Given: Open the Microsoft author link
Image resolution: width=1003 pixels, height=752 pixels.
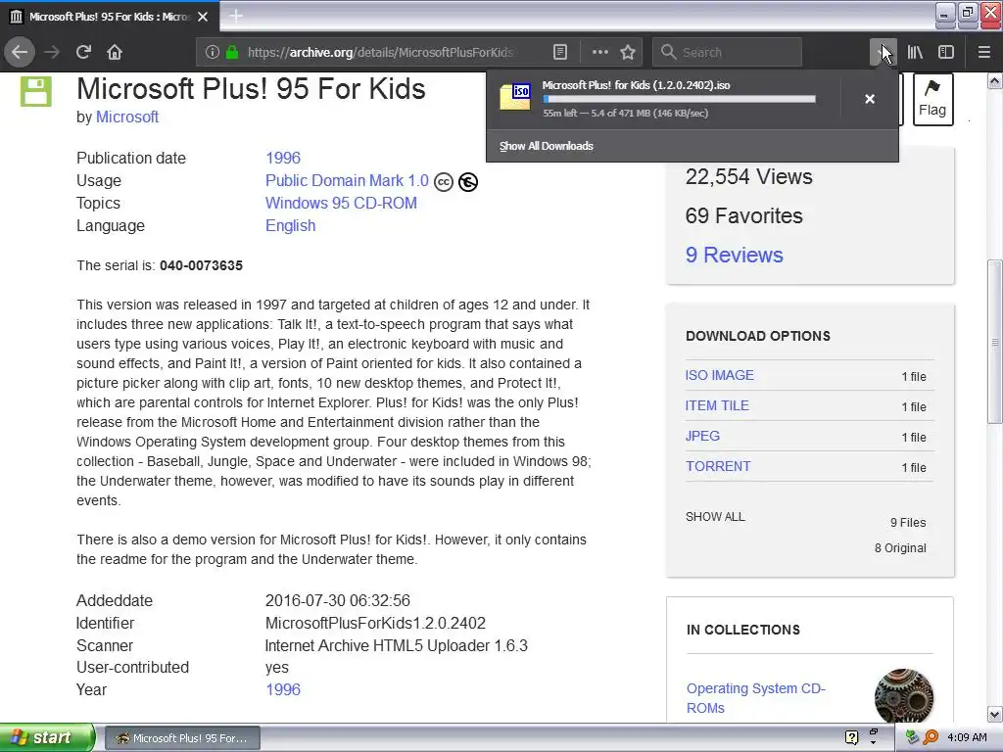Looking at the screenshot, I should [126, 117].
